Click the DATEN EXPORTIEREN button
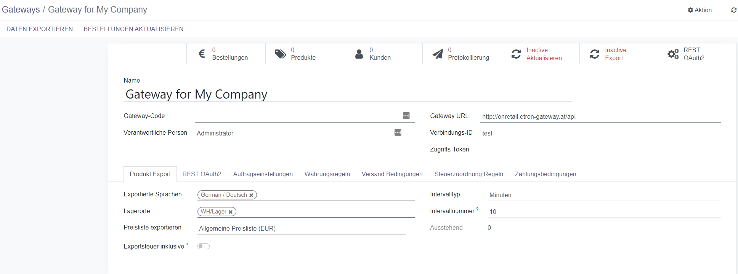The image size is (738, 274). pyautogui.click(x=40, y=29)
